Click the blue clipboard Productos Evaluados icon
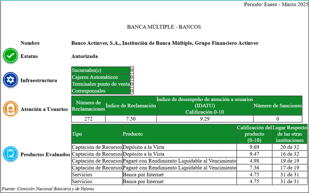Viewport: 309px width, 193px height. (11, 154)
